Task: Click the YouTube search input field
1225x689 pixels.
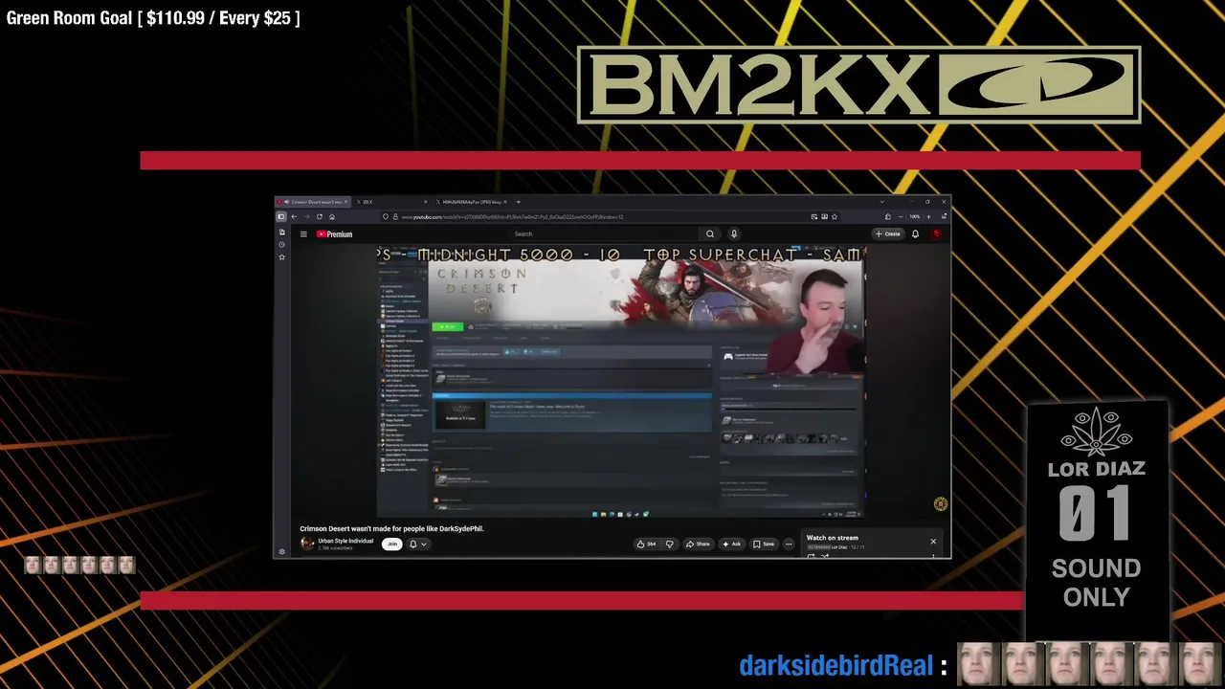Action: (603, 233)
